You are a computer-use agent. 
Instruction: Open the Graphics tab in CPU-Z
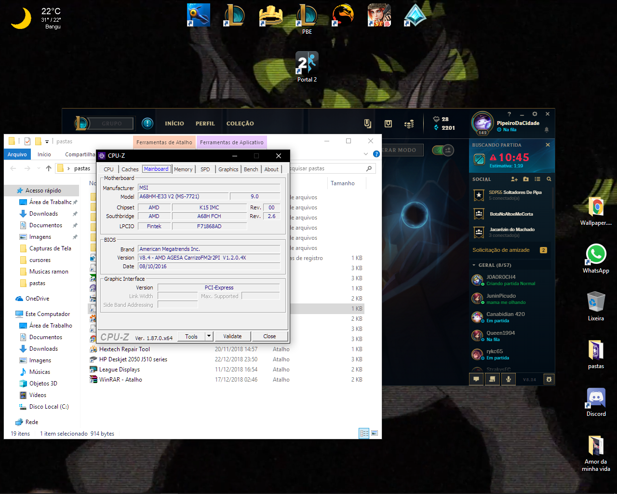pyautogui.click(x=228, y=169)
